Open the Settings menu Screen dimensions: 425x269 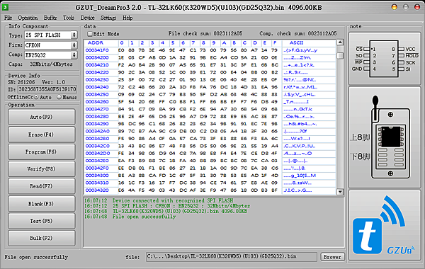108,18
